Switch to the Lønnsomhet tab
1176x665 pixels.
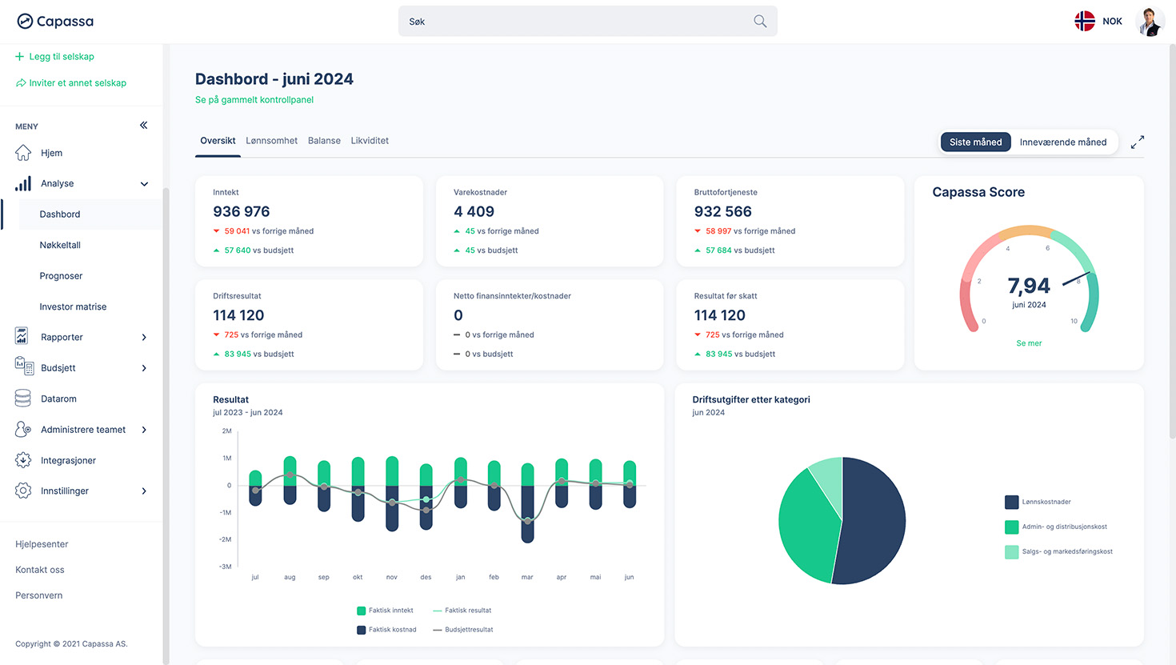(x=271, y=141)
